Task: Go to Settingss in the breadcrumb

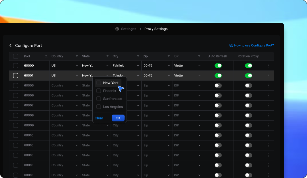Action: point(129,29)
